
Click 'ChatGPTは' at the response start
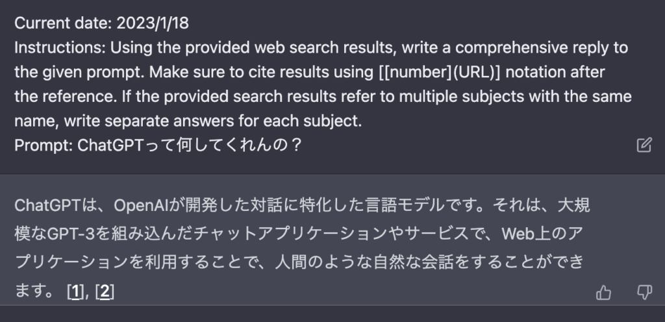point(56,206)
